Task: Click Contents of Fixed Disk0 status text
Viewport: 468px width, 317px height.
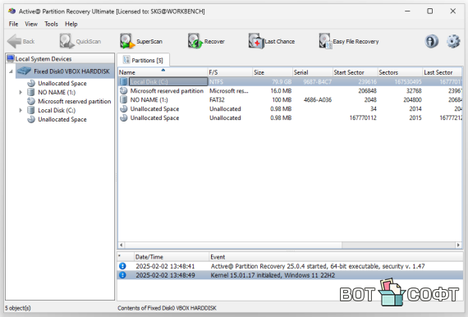Action: coord(167,308)
